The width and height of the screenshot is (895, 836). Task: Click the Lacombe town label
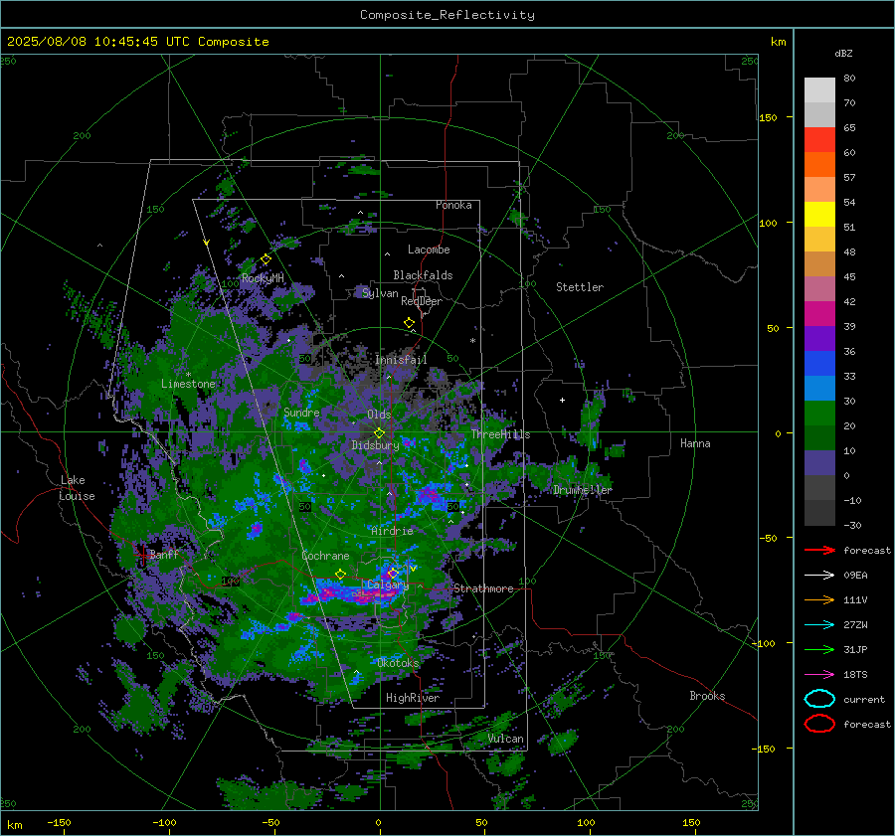point(429,250)
